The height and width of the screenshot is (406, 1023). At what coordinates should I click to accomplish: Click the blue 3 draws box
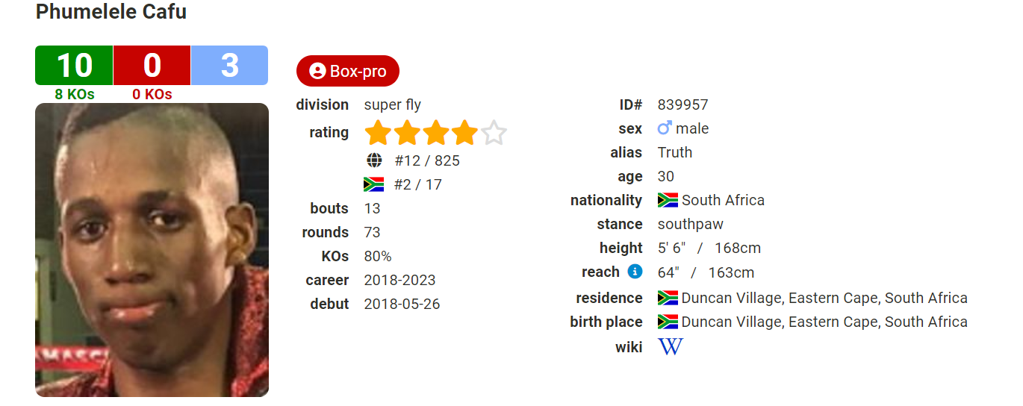(229, 65)
